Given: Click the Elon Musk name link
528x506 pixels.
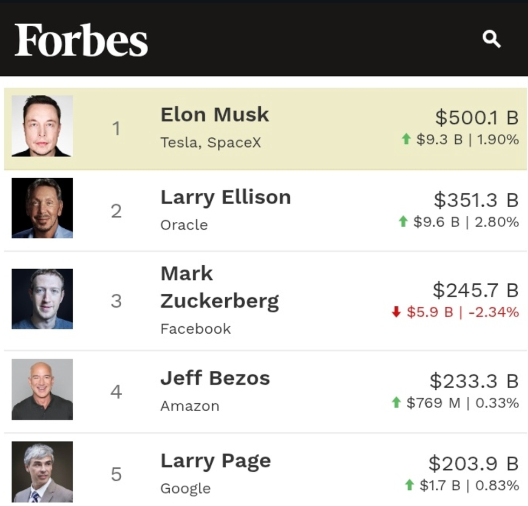Looking at the screenshot, I should coord(214,114).
